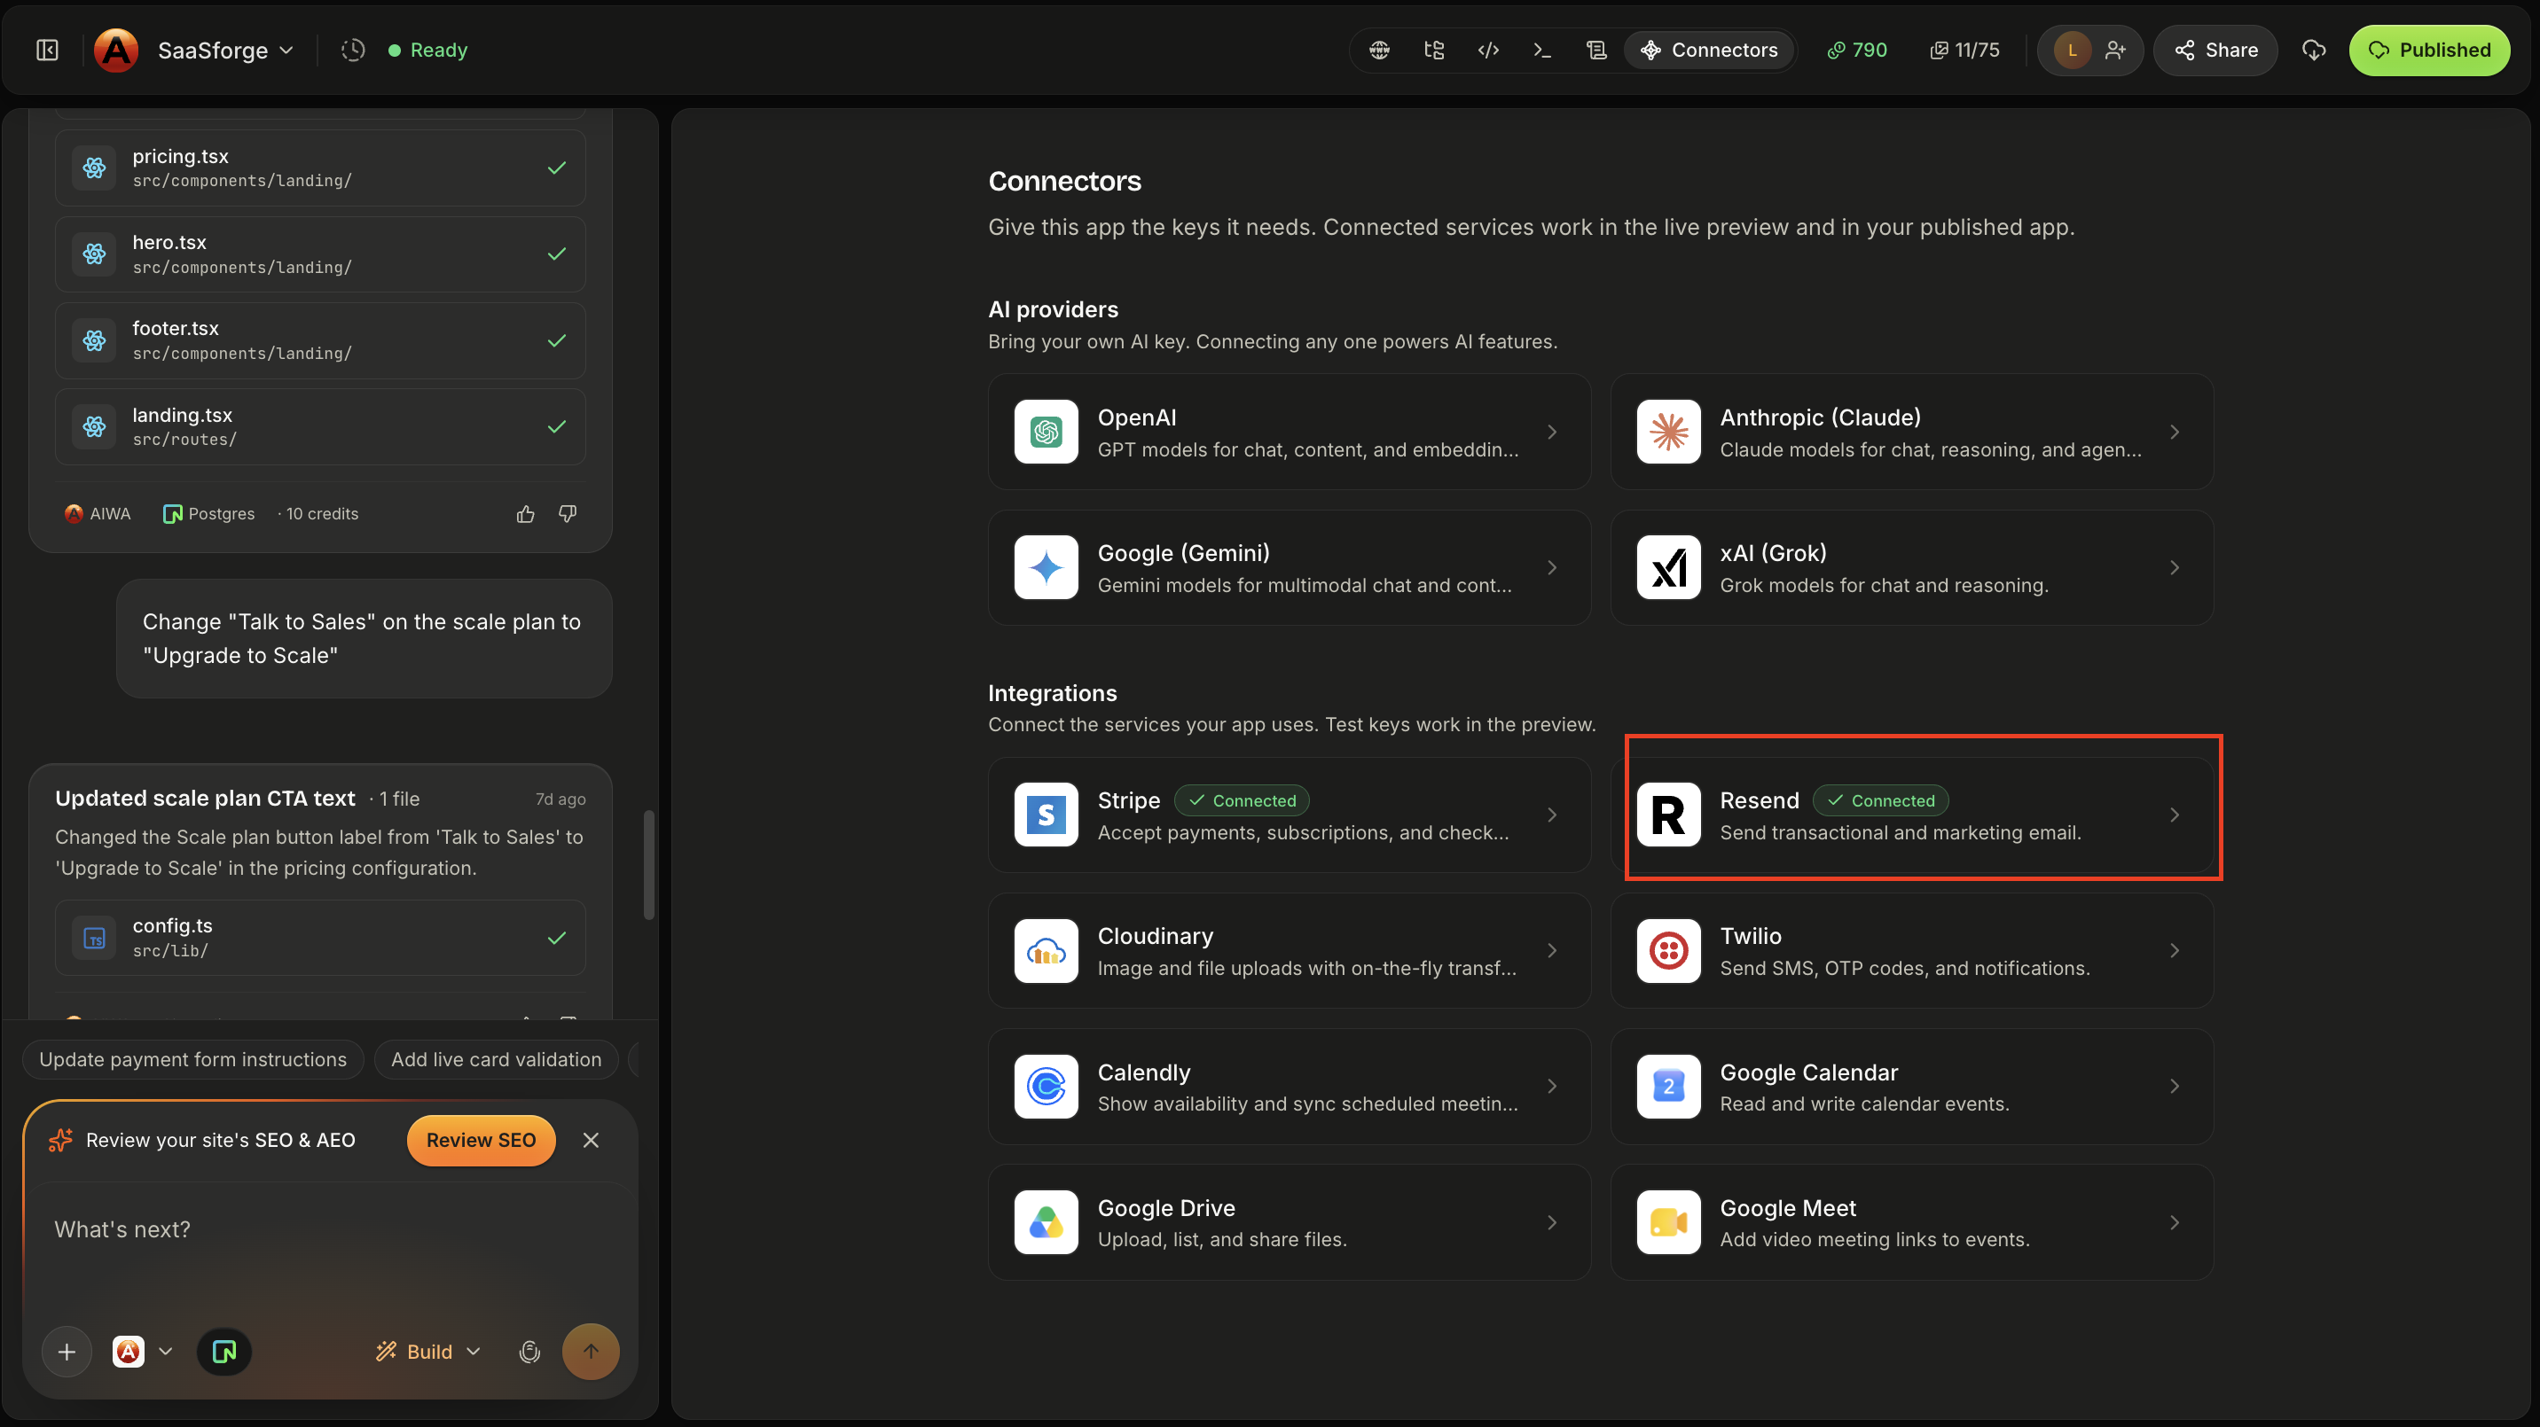
Task: Open the Stripe integration settings
Action: coord(1289,815)
